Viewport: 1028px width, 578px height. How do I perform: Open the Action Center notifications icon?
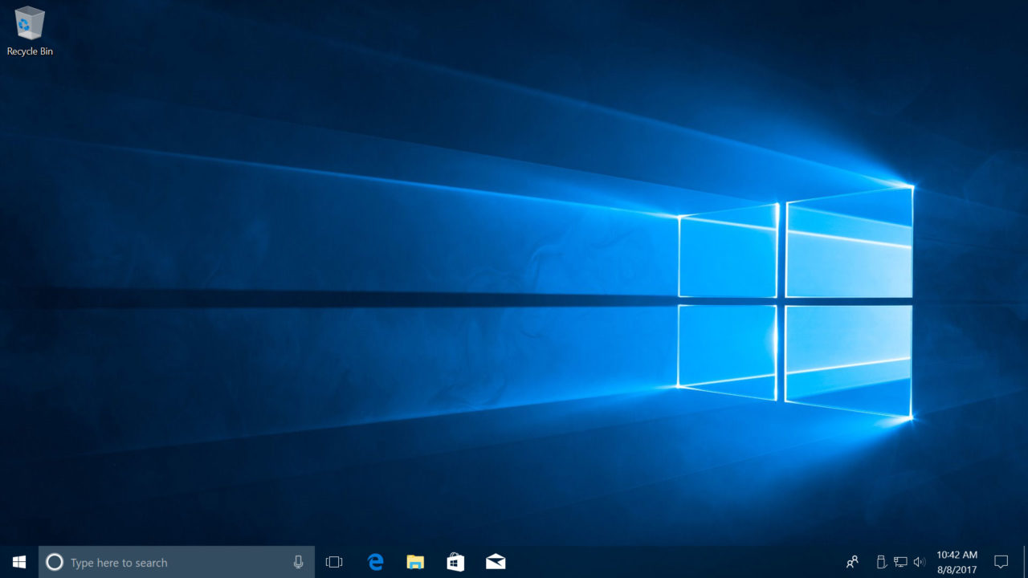pos(1001,562)
